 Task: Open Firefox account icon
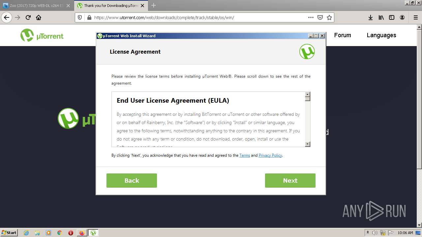pyautogui.click(x=402, y=17)
